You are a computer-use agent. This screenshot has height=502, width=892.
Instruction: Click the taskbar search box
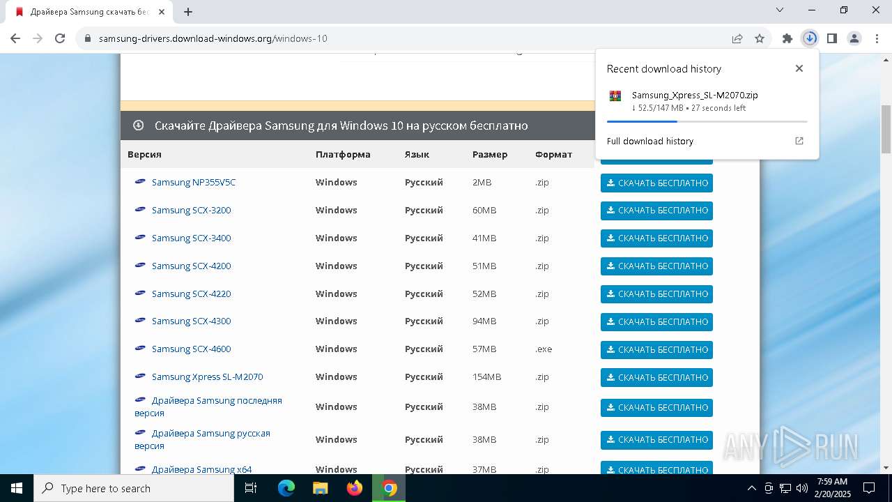(x=134, y=488)
